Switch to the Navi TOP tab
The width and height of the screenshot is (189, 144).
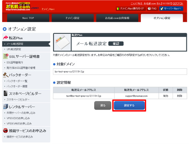point(28,18)
